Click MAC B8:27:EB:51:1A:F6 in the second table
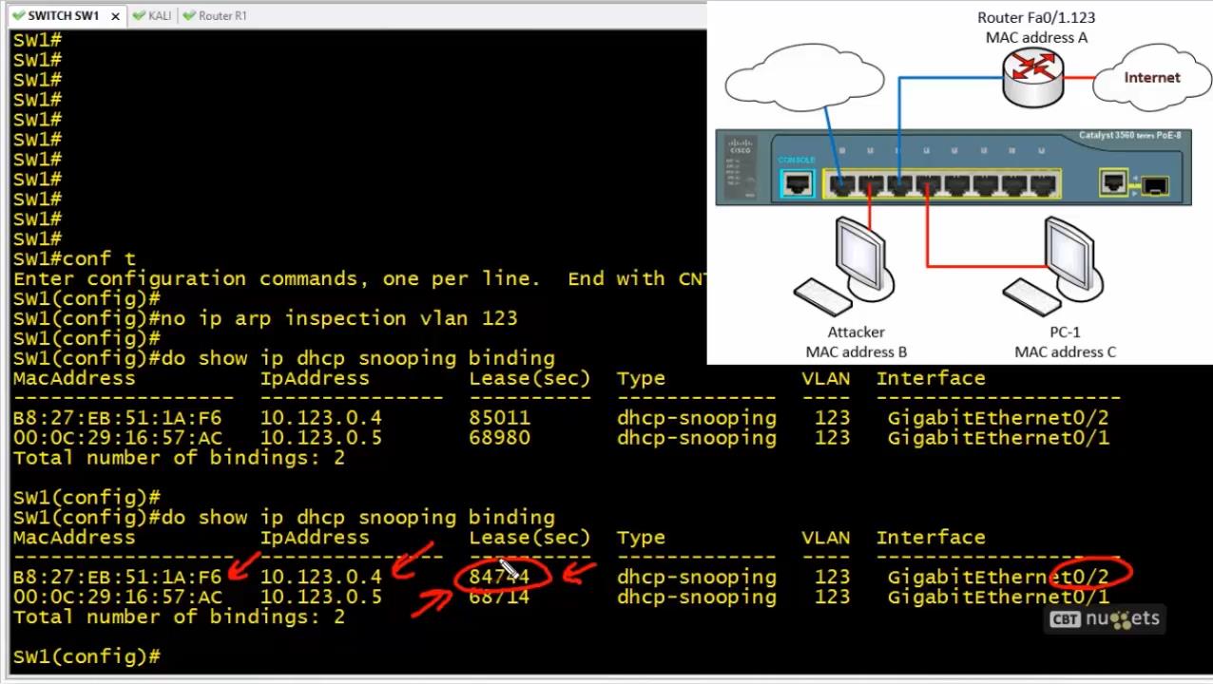1213x684 pixels. (117, 578)
